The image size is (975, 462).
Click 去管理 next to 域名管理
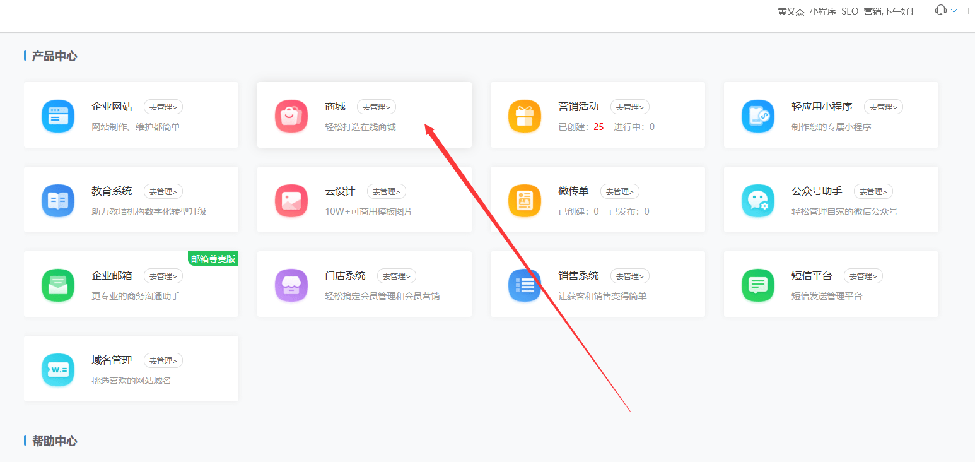(x=163, y=361)
